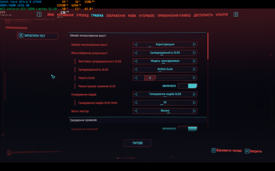Open 2X multi frame generation selector
This screenshot has width=275, height=171.
coord(165,103)
